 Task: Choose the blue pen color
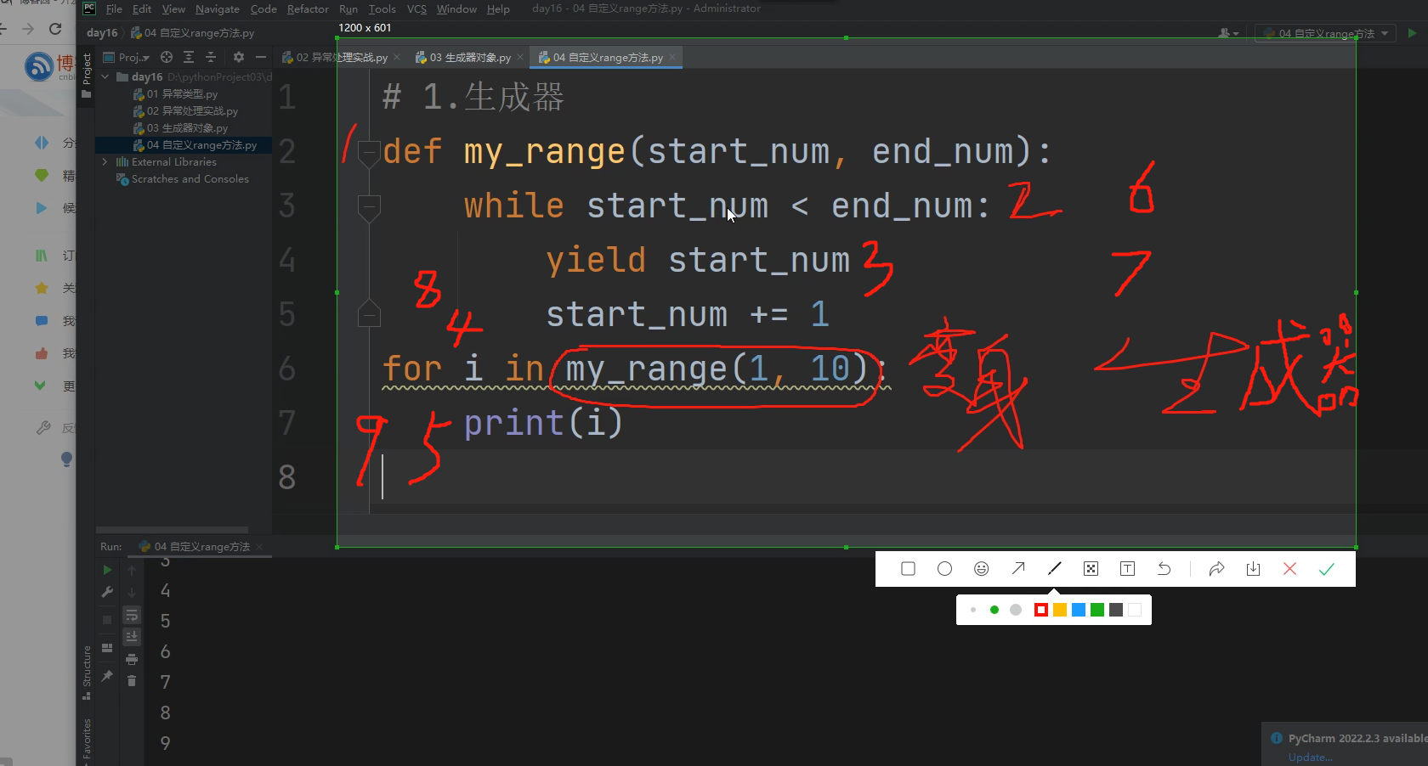click(x=1079, y=610)
